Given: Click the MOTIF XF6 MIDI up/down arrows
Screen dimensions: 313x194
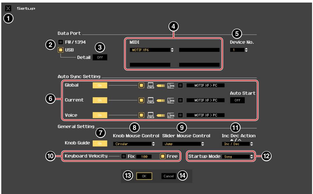Looking at the screenshot, I should click(x=172, y=50).
